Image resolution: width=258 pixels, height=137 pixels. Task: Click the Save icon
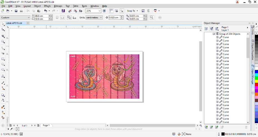(16, 11)
